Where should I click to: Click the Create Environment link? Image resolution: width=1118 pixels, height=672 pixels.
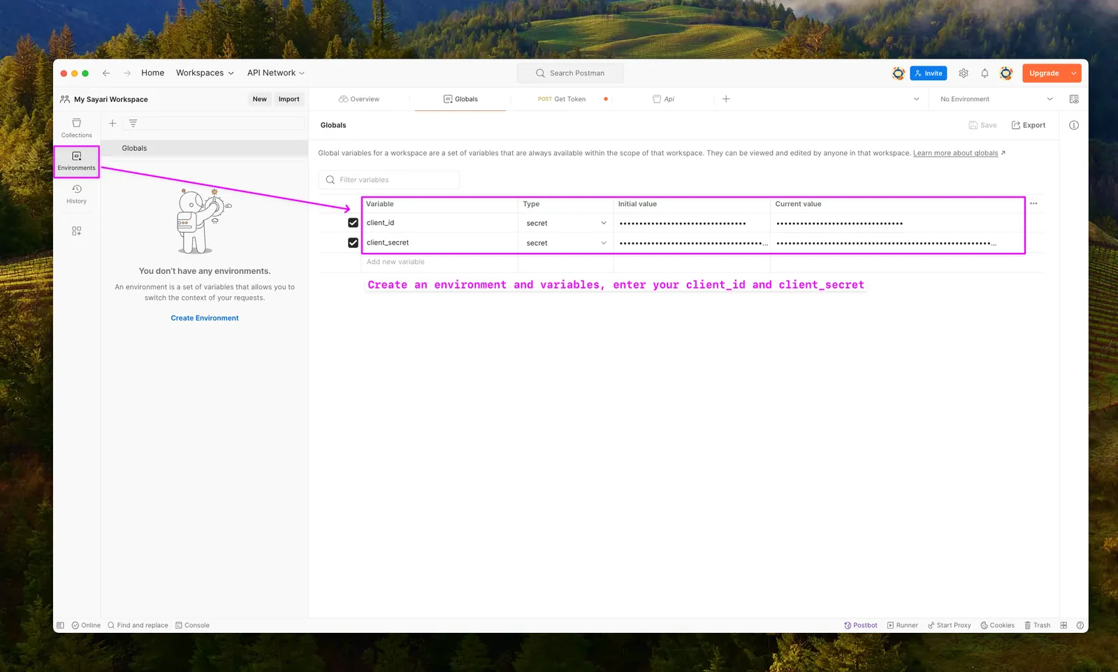point(205,318)
